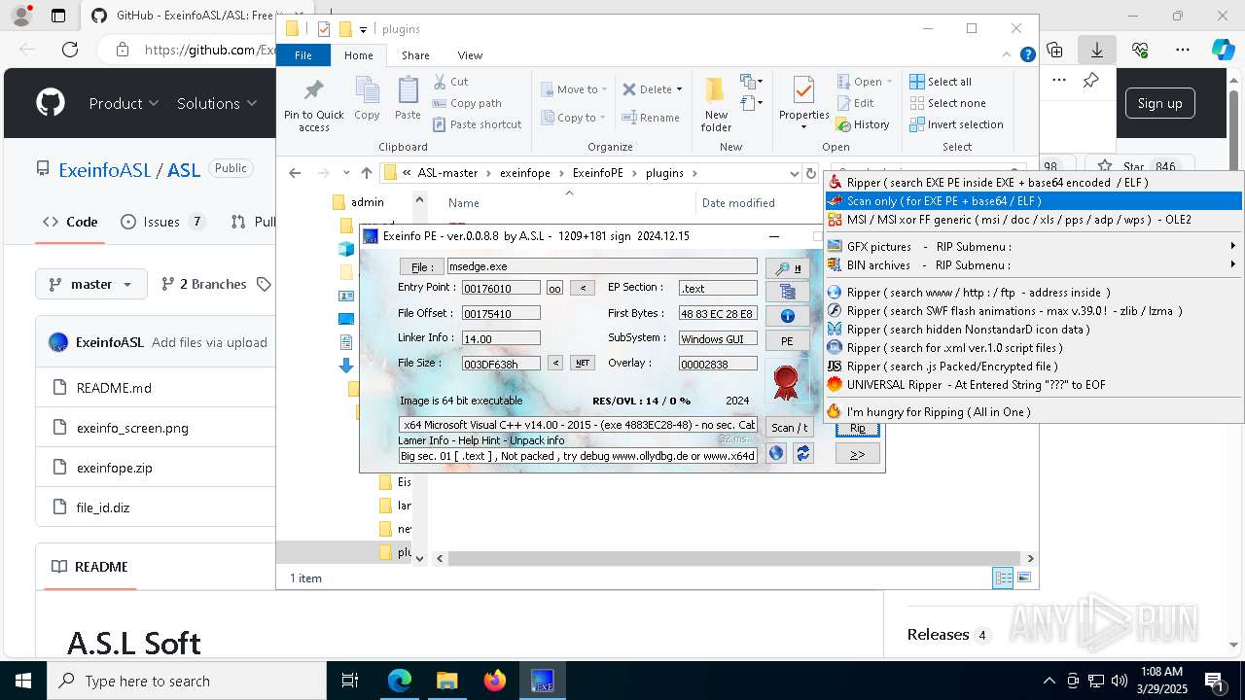The height and width of the screenshot is (700, 1245).
Task: Open the File ribbon tab in Explorer
Action: pos(303,55)
